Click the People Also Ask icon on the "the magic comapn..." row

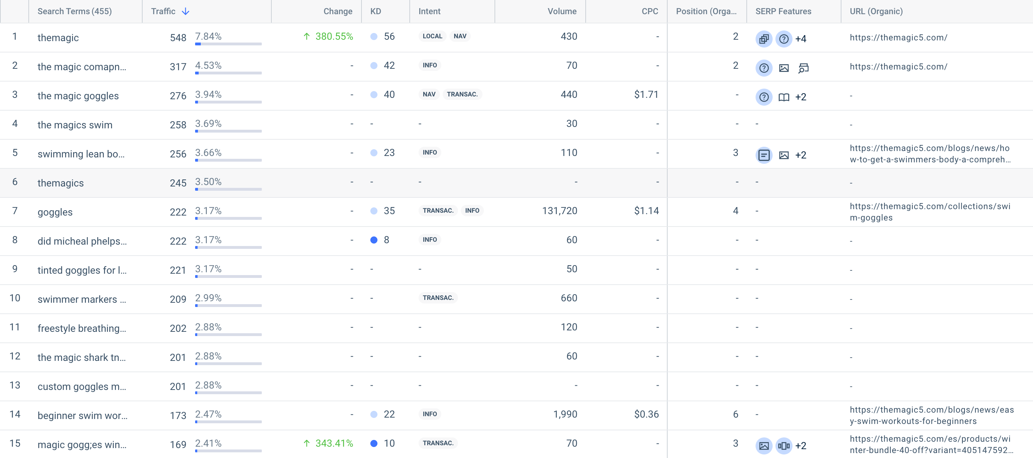764,68
